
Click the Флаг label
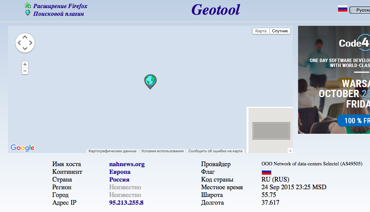[x=208, y=172]
